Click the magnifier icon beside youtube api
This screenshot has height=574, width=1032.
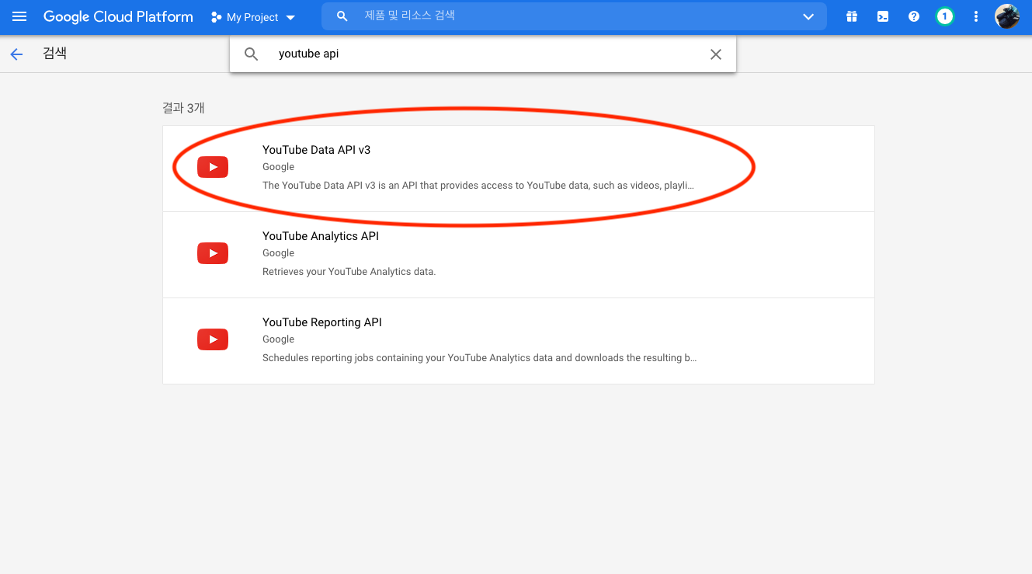pos(251,54)
